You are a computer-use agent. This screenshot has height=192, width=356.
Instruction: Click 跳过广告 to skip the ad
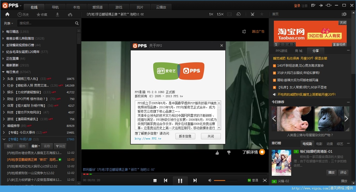tap(258, 32)
